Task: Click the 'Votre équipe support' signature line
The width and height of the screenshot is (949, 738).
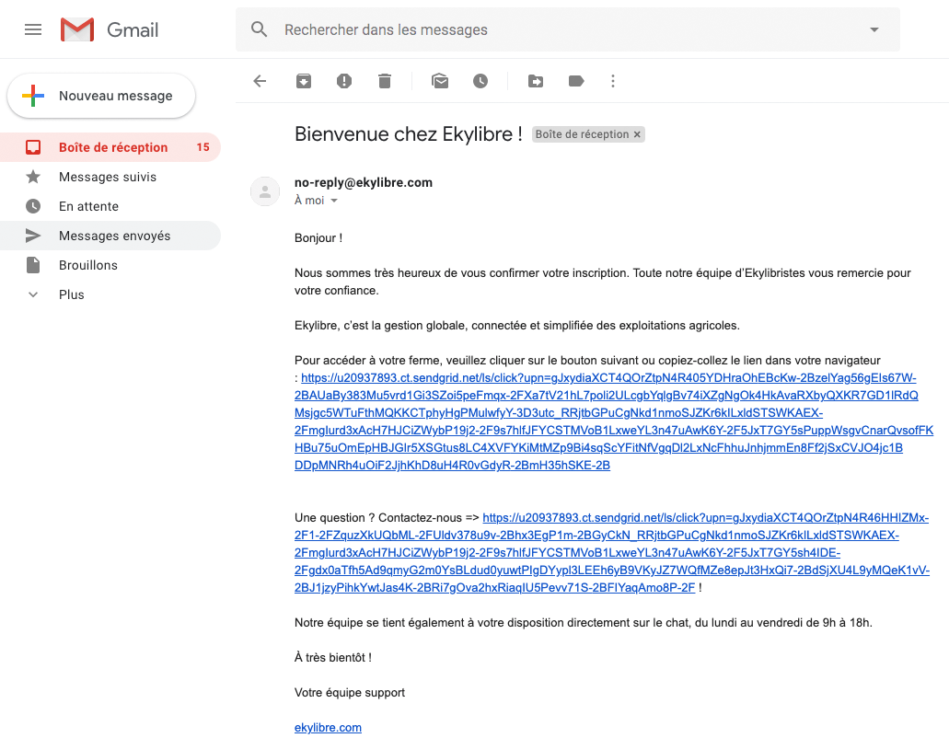Action: click(x=350, y=693)
